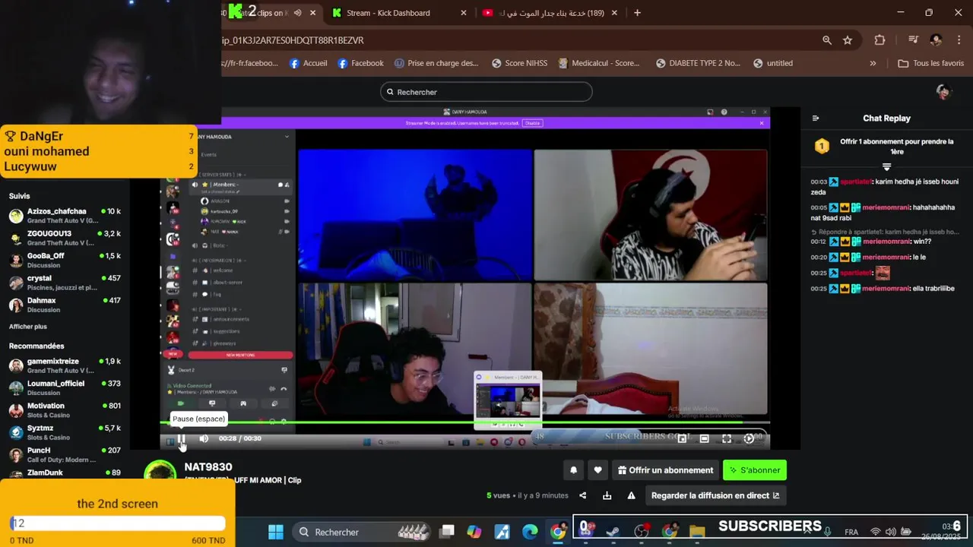Select PuncH recommended channel
The height and width of the screenshot is (547, 973).
(65, 454)
